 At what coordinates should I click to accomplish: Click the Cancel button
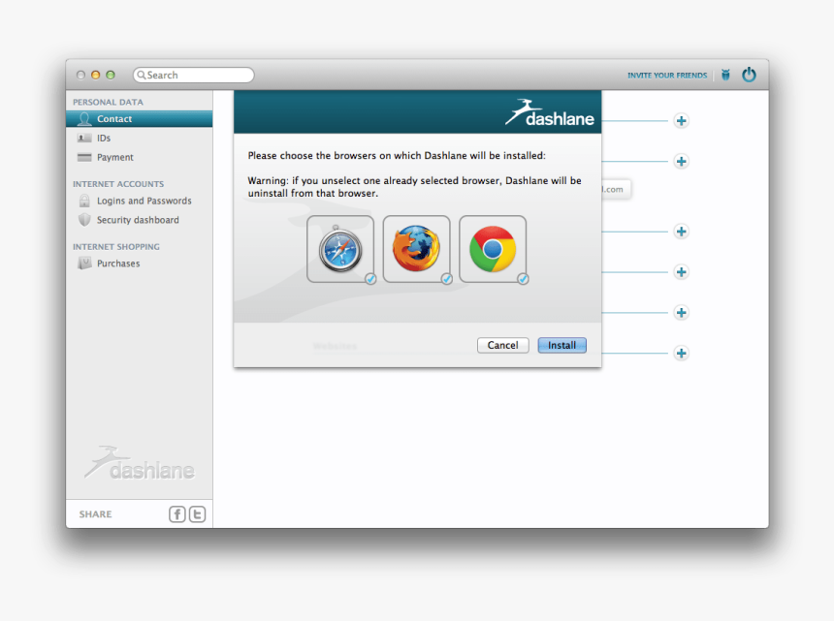pyautogui.click(x=502, y=345)
